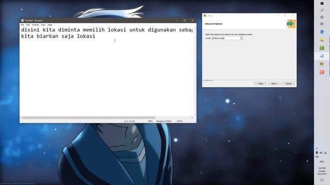Open Task View on the taskbar
The image size is (330, 185).
point(322,24)
